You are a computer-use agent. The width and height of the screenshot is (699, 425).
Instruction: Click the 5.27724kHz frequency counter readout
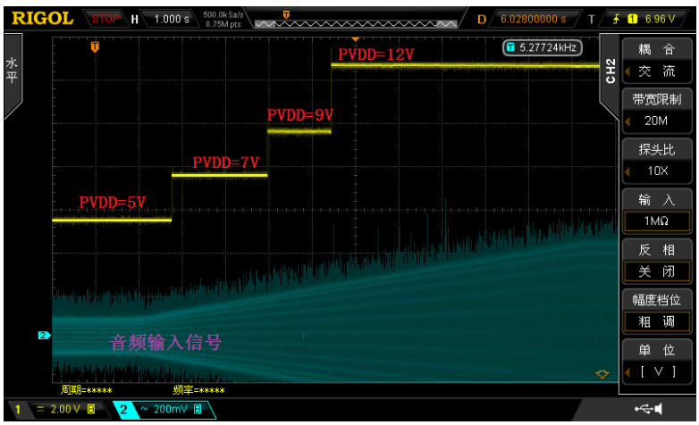tap(543, 47)
